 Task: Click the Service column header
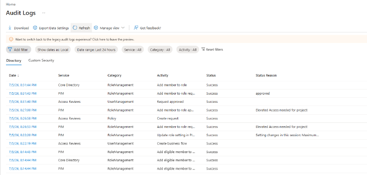(x=64, y=75)
